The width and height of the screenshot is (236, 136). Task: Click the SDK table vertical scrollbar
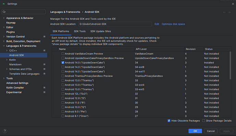point(230,66)
